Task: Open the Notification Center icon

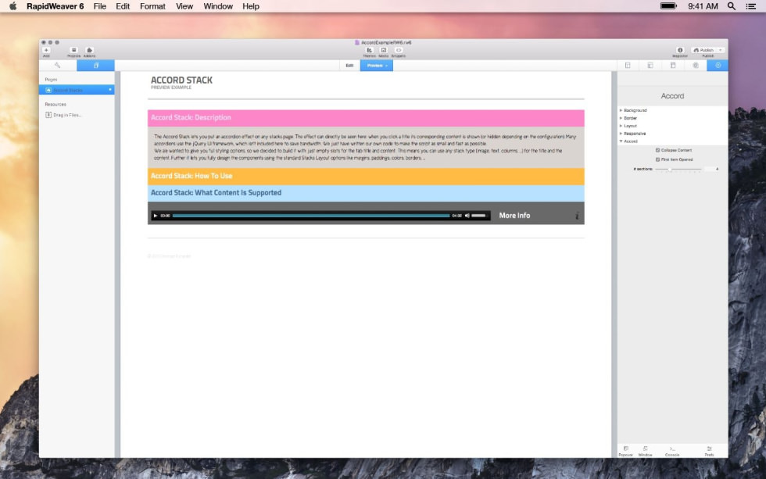Action: [751, 6]
